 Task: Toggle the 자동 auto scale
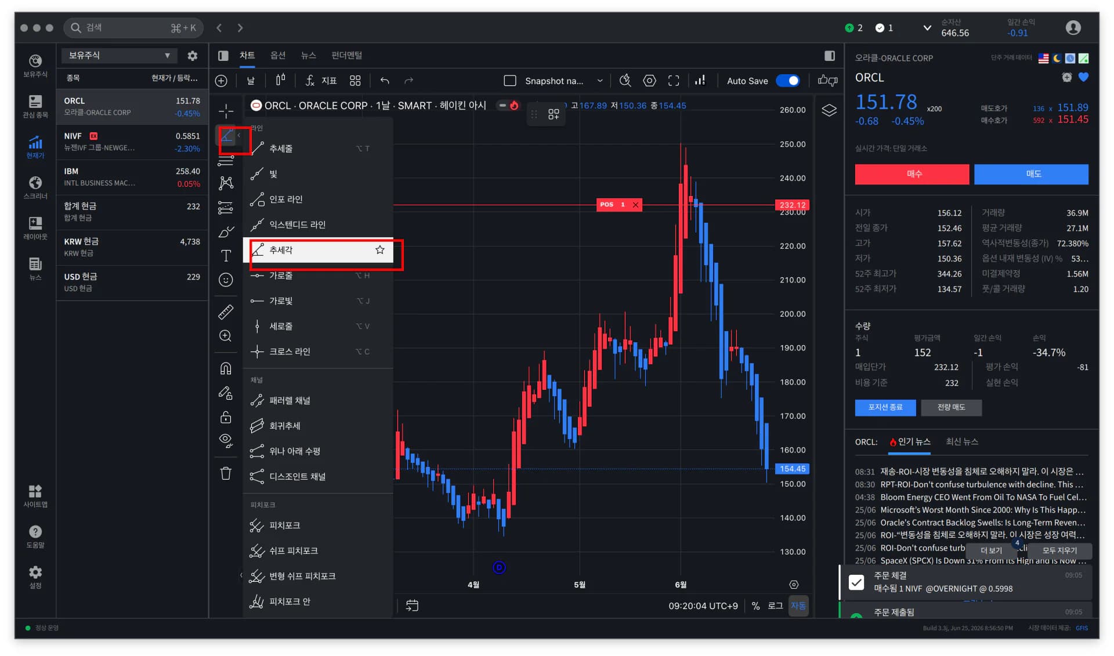[798, 606]
